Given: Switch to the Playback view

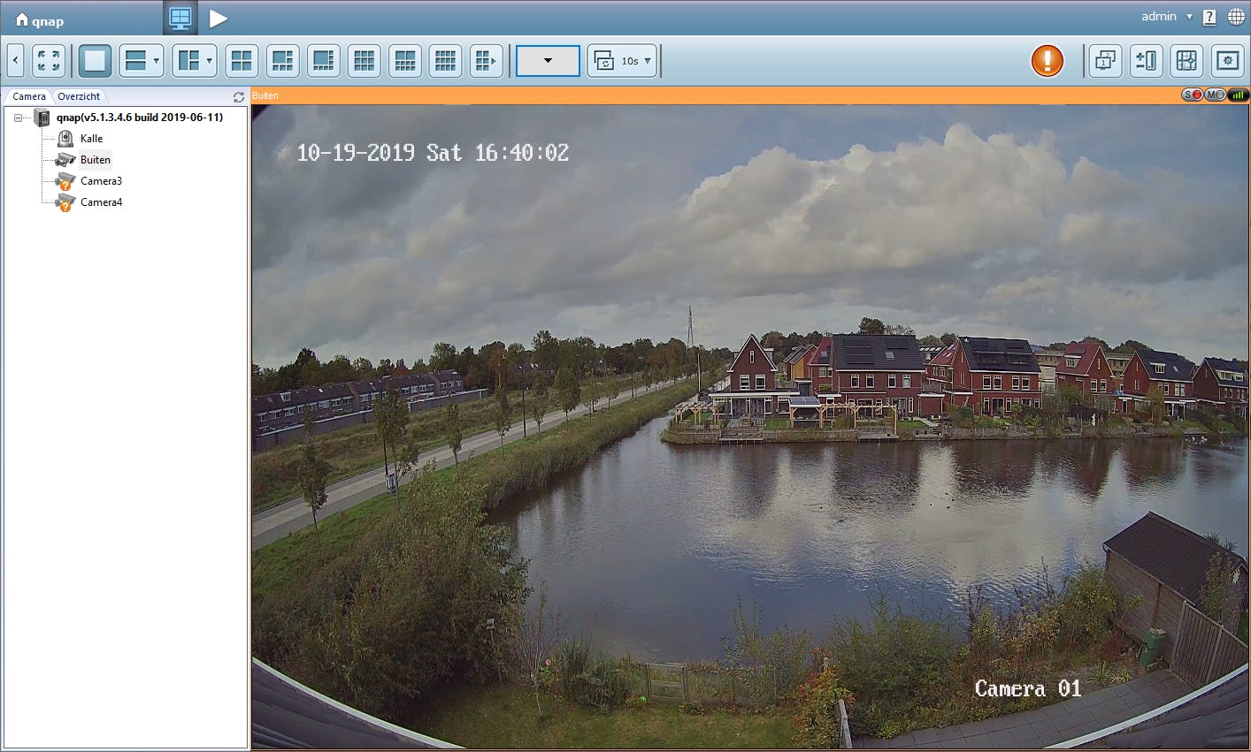Looking at the screenshot, I should (x=218, y=18).
